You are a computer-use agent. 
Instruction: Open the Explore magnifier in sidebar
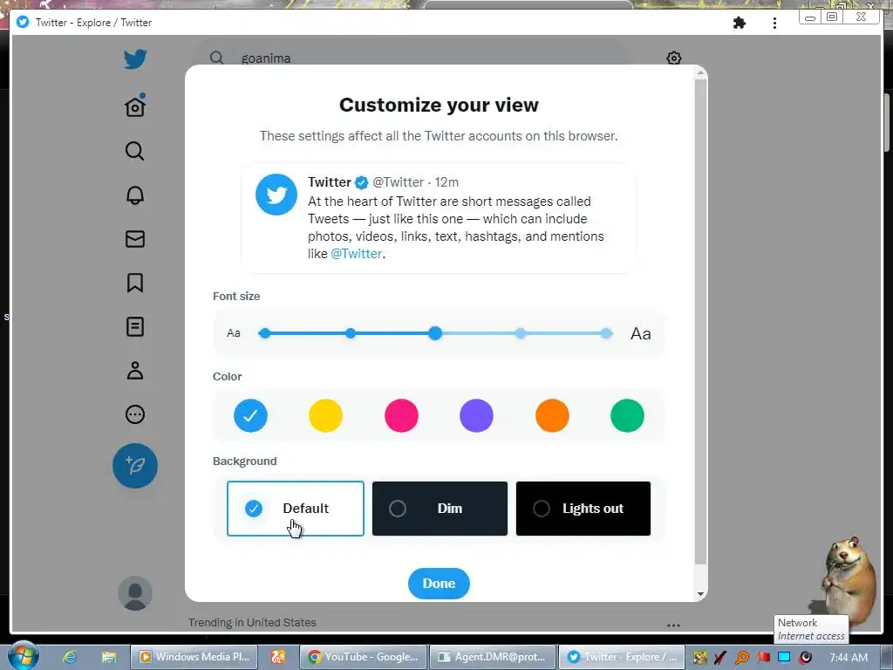tap(135, 151)
